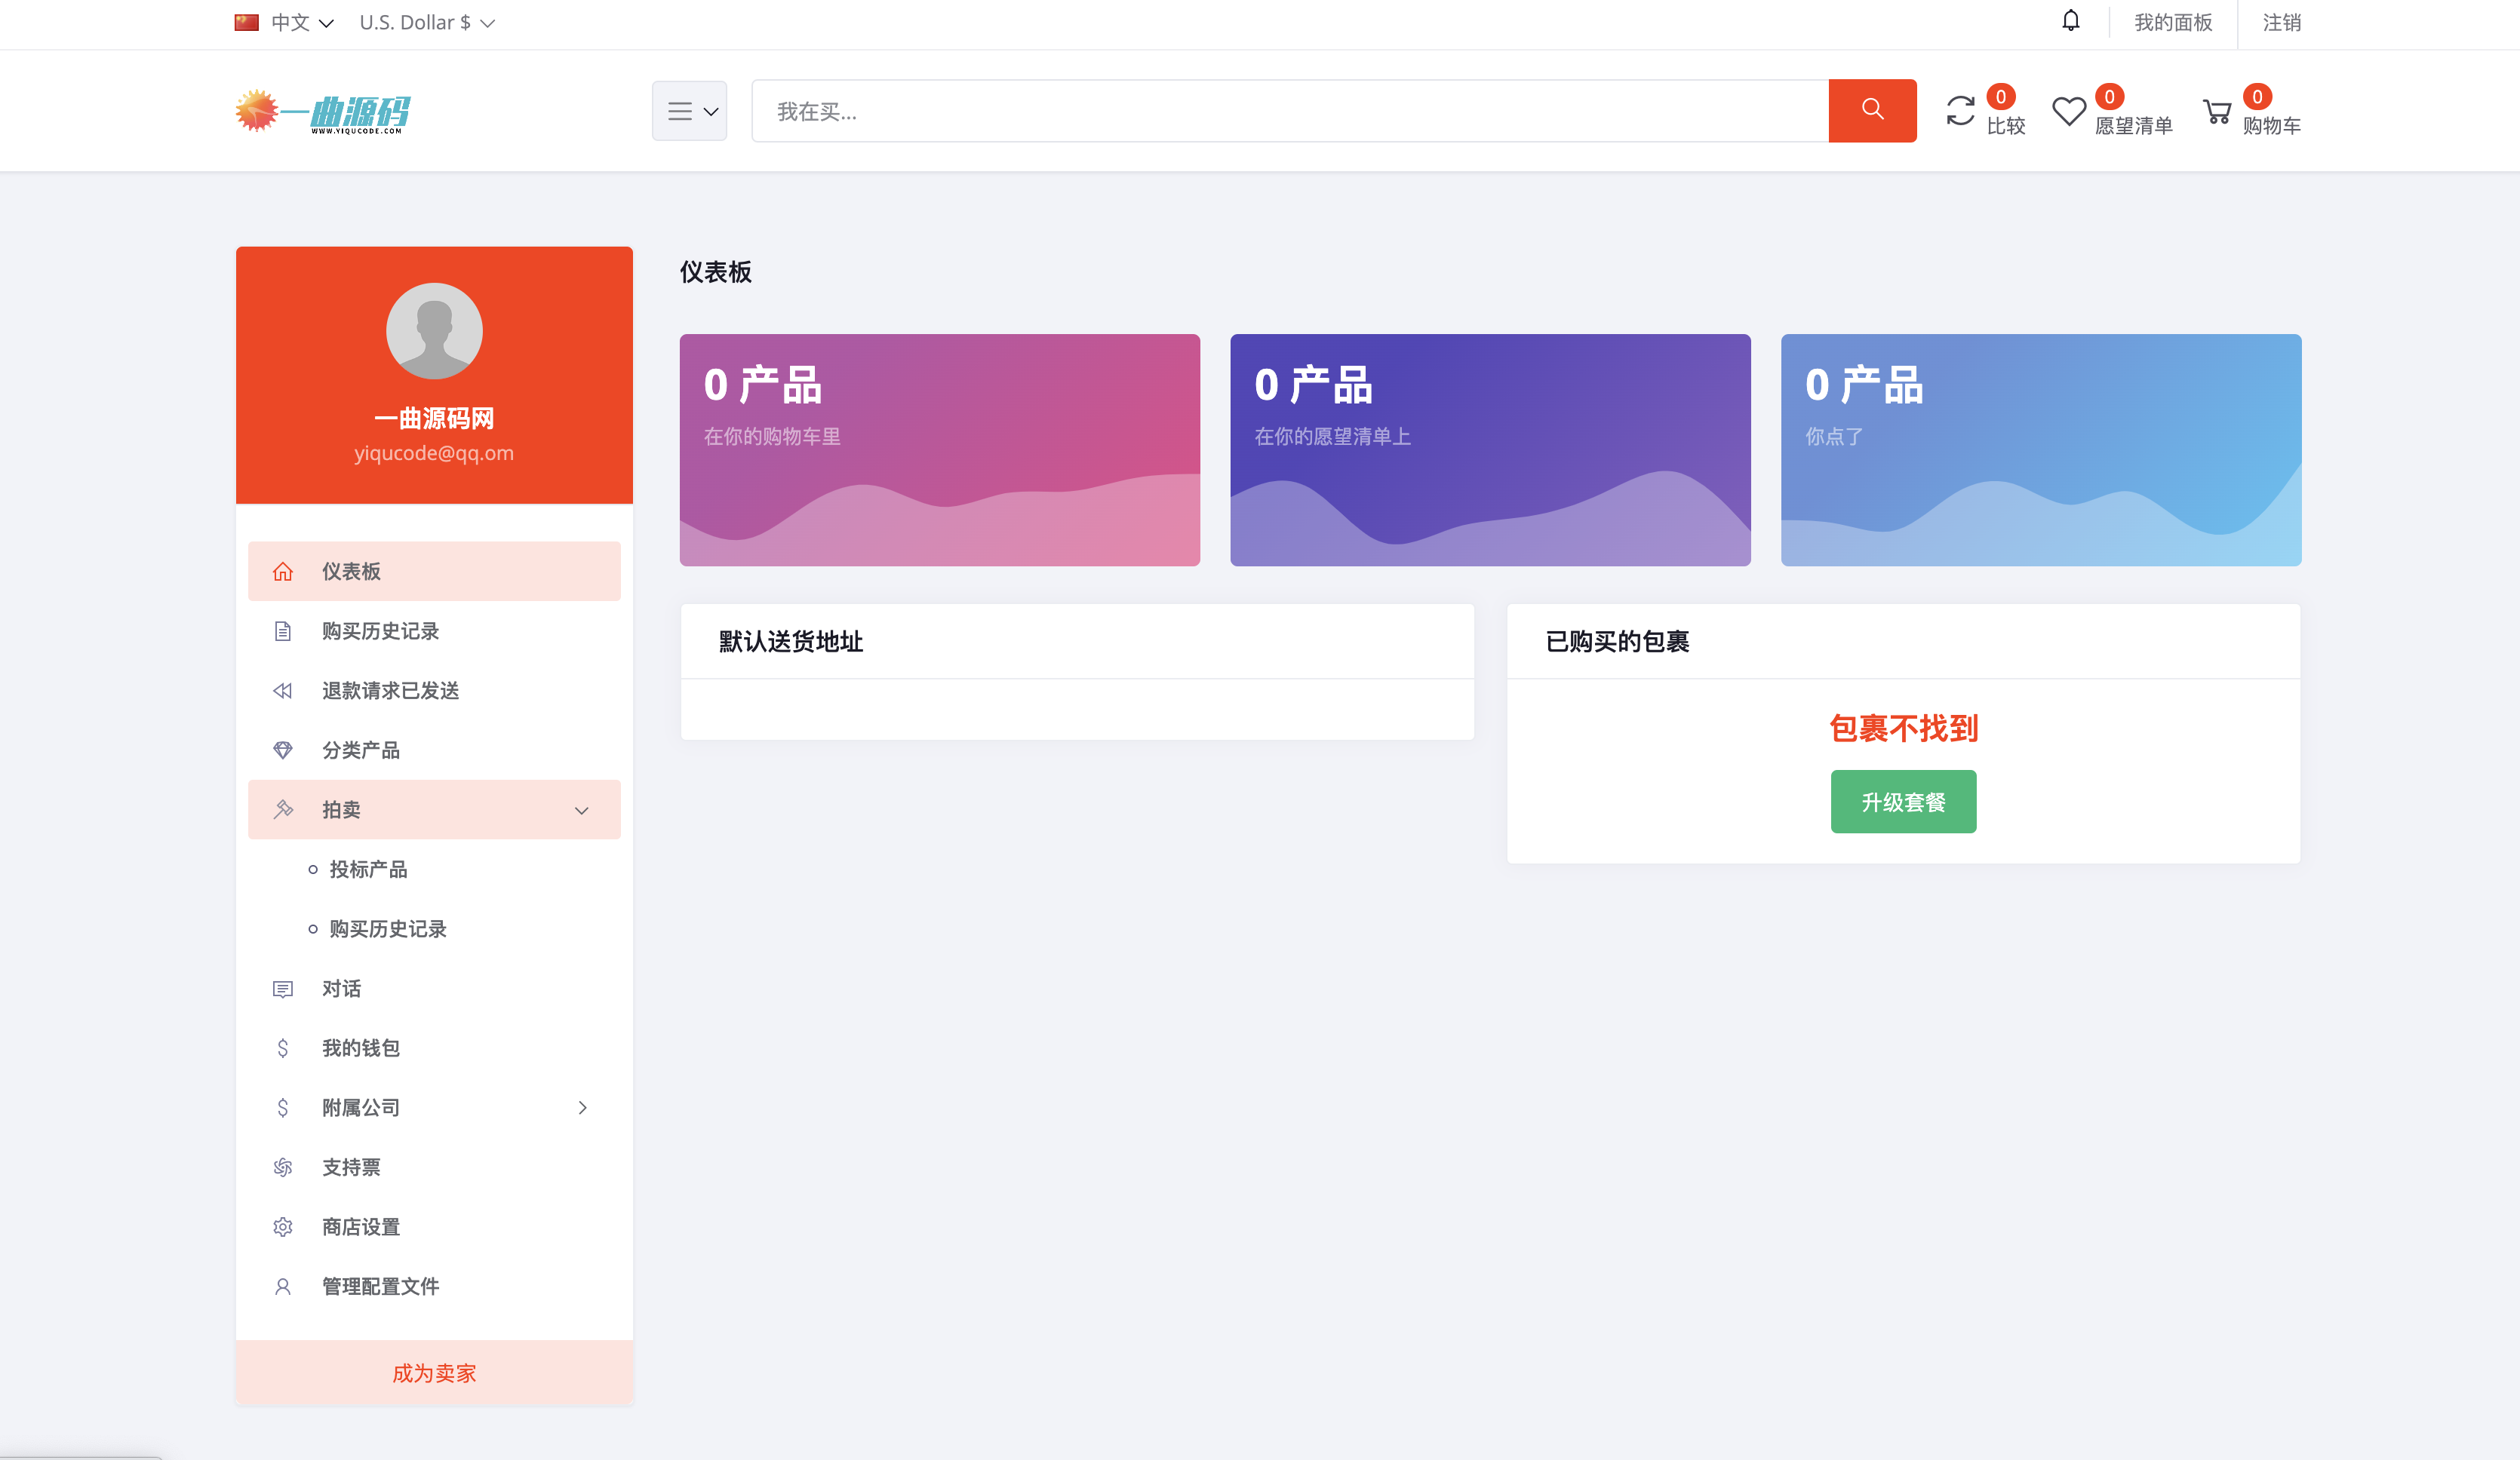Click the green 升级套餐 button
Viewport: 2520px width, 1460px height.
pyautogui.click(x=1903, y=802)
